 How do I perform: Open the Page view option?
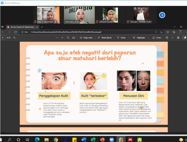click(x=86, y=38)
